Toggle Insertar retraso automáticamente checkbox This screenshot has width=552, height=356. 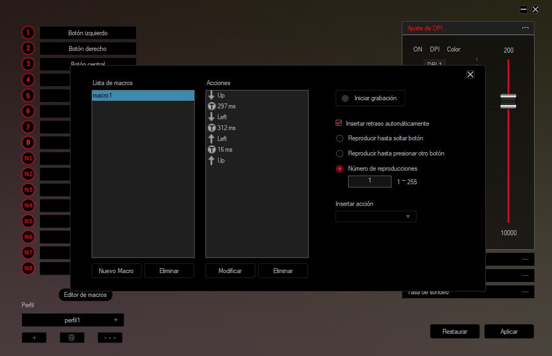pyautogui.click(x=339, y=123)
